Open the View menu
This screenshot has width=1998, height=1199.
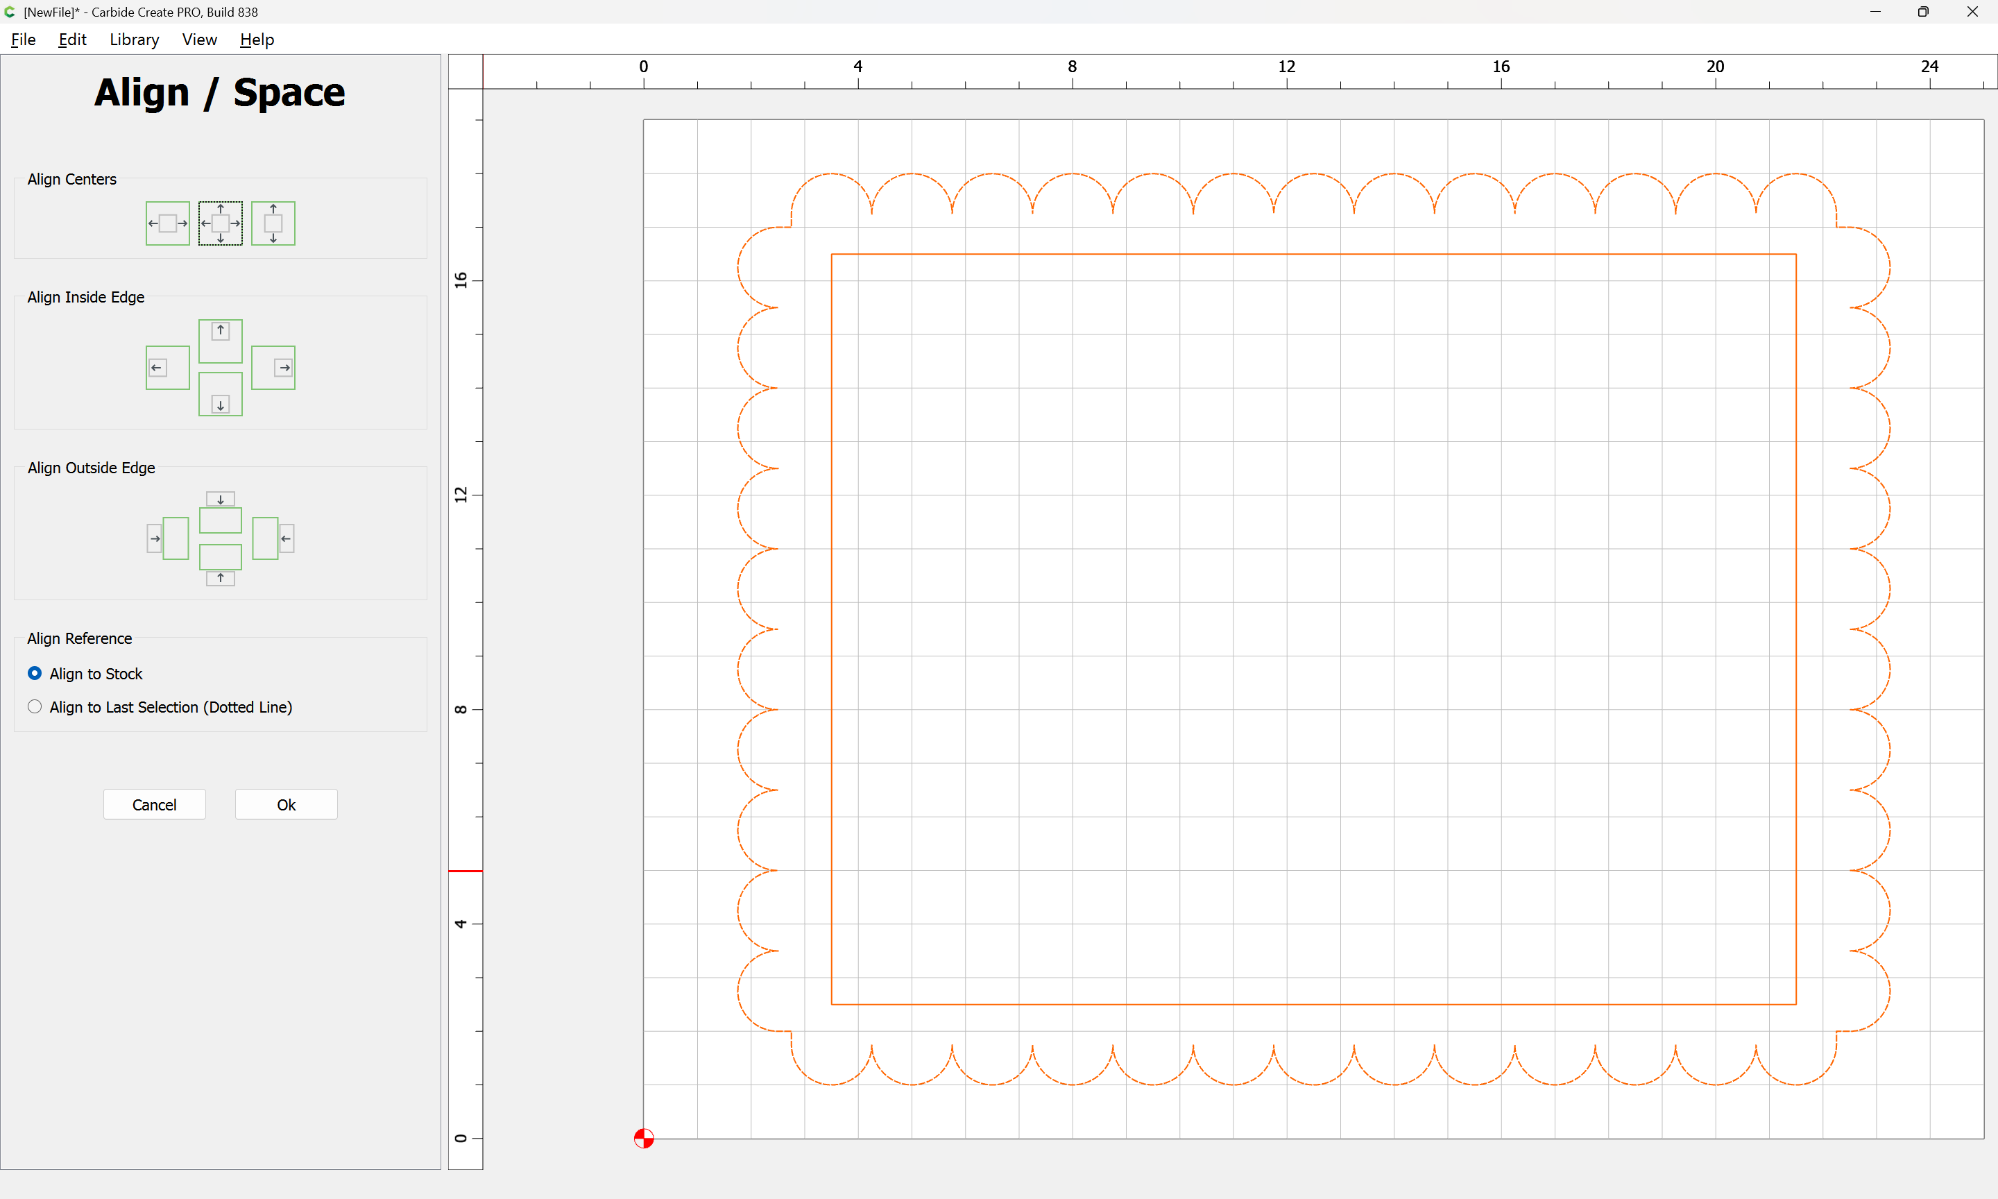click(x=198, y=40)
